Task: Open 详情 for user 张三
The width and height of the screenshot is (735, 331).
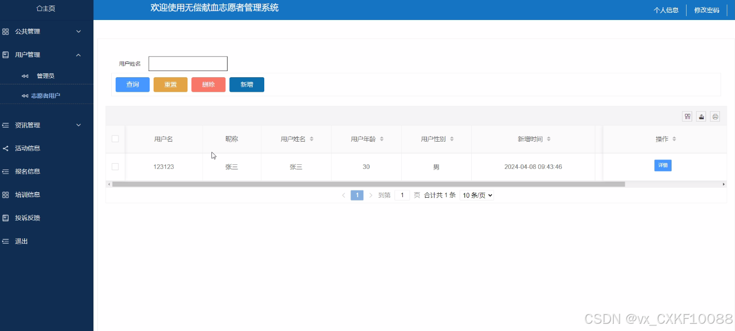Action: 663,165
